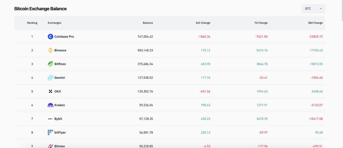Click the Bitcoin Exchange Balance heading
This screenshot has width=343, height=148.
click(x=40, y=9)
